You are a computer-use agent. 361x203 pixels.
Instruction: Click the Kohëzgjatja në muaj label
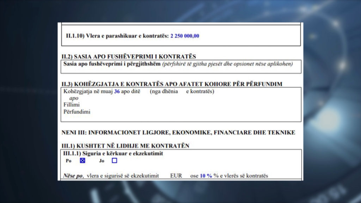tap(88, 91)
